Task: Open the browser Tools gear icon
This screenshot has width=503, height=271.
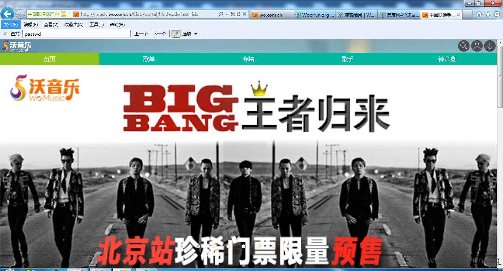Action: pos(497,14)
